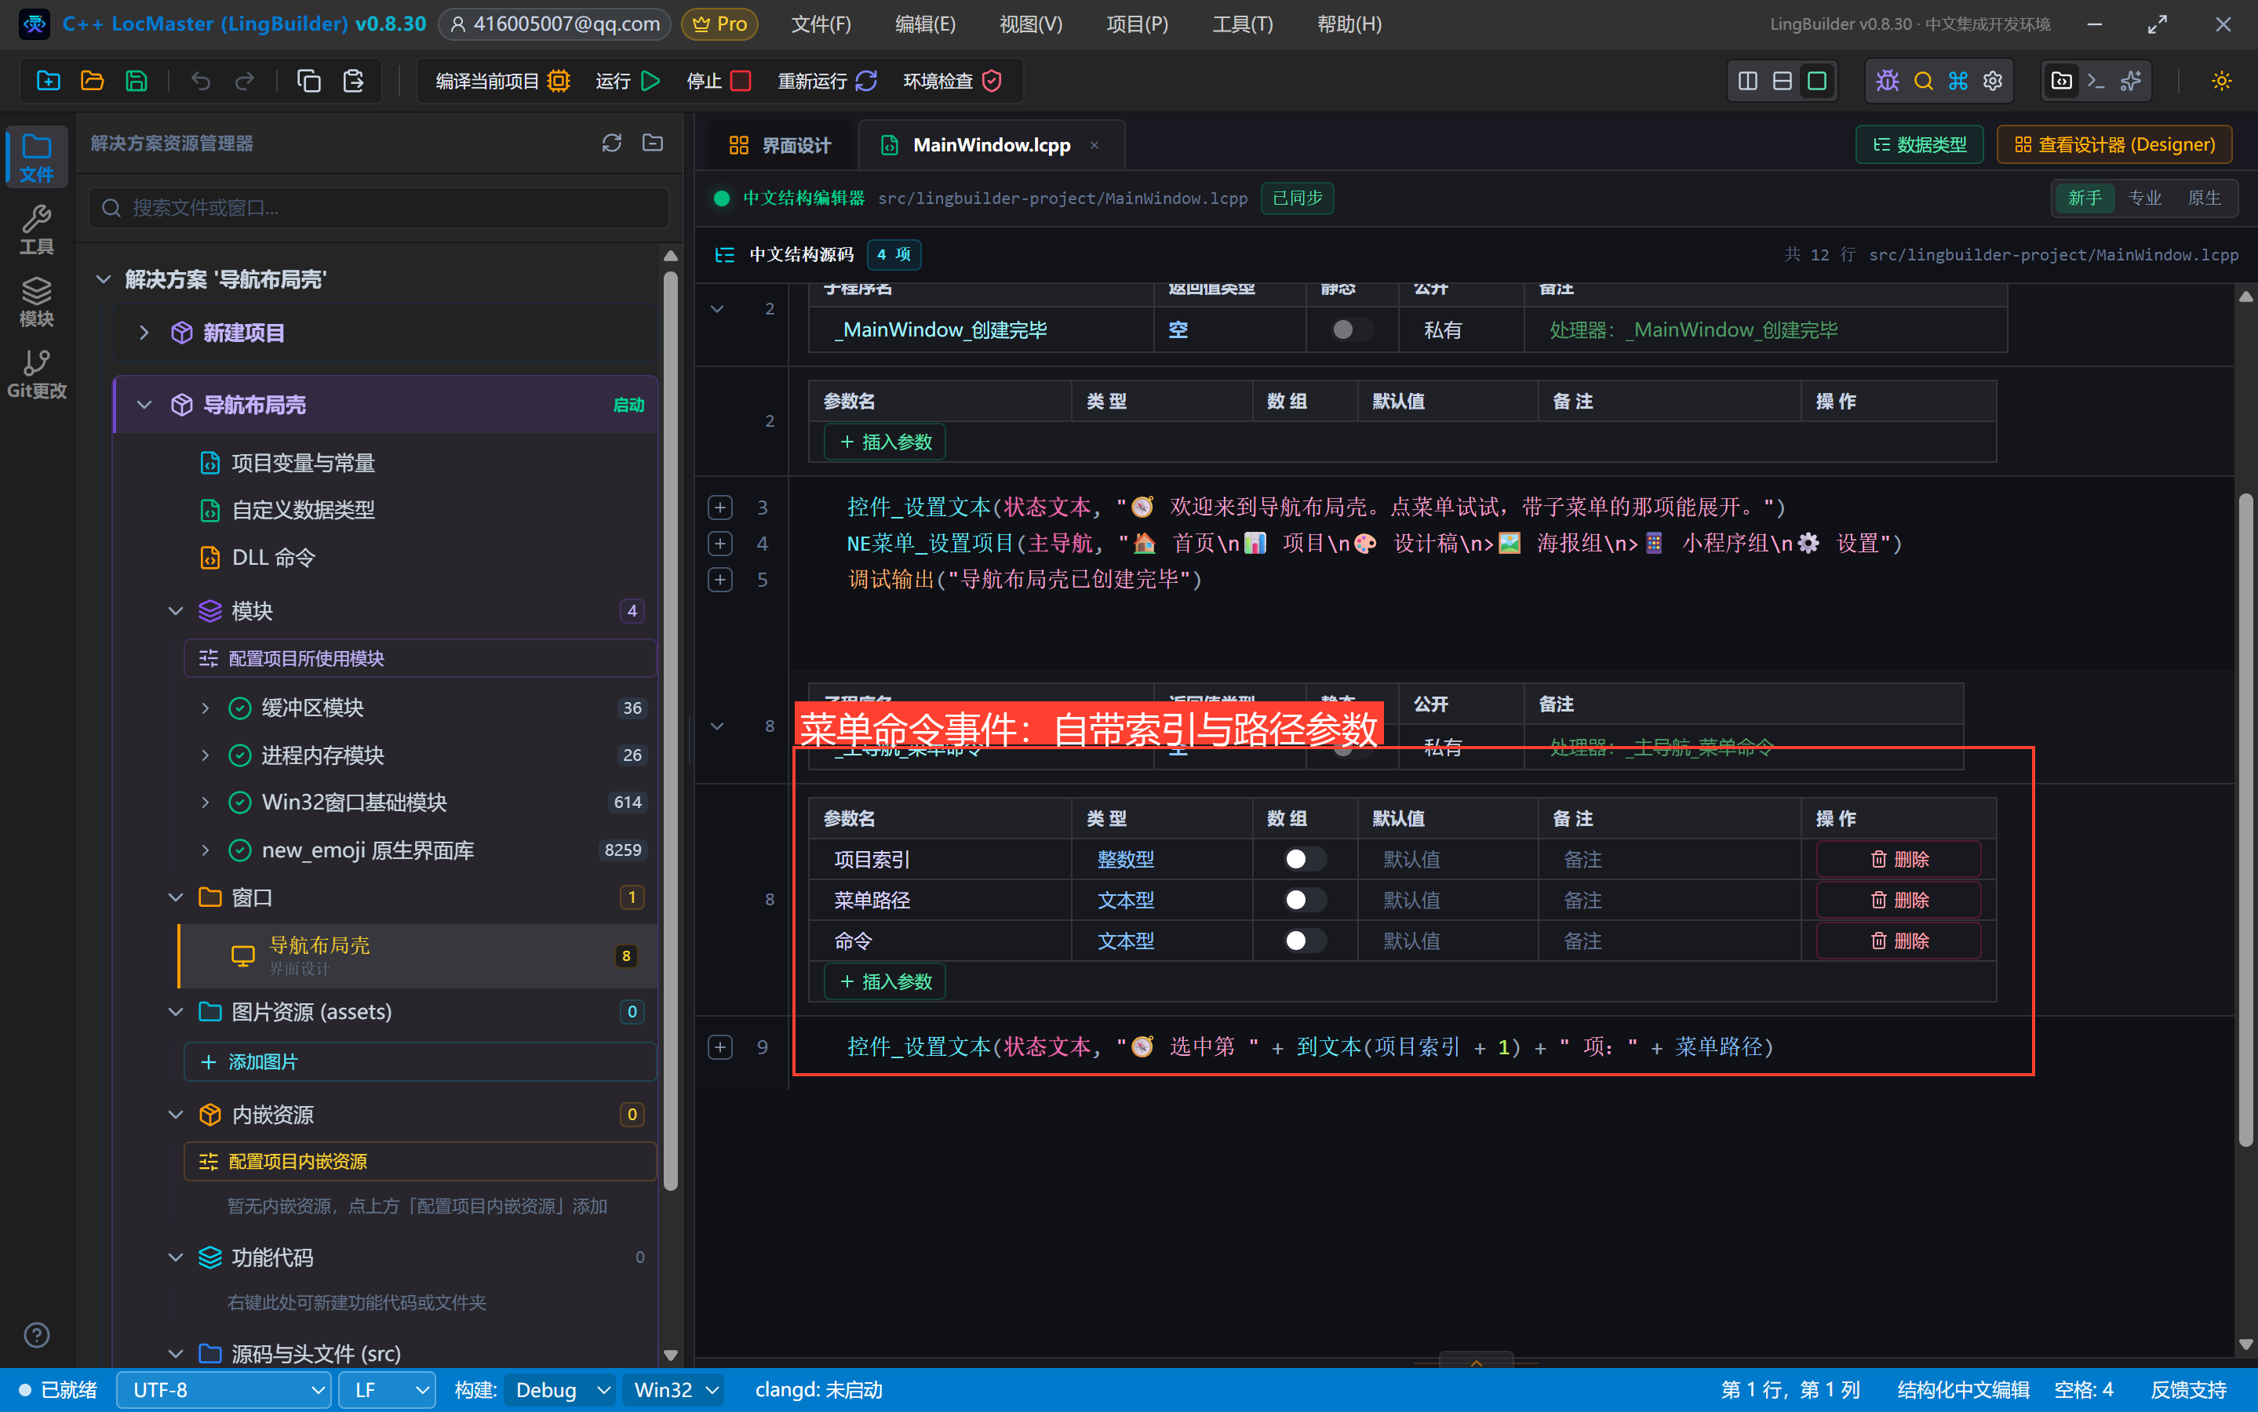
Task: Expand the 缓冲区模块 tree item
Action: [x=206, y=708]
